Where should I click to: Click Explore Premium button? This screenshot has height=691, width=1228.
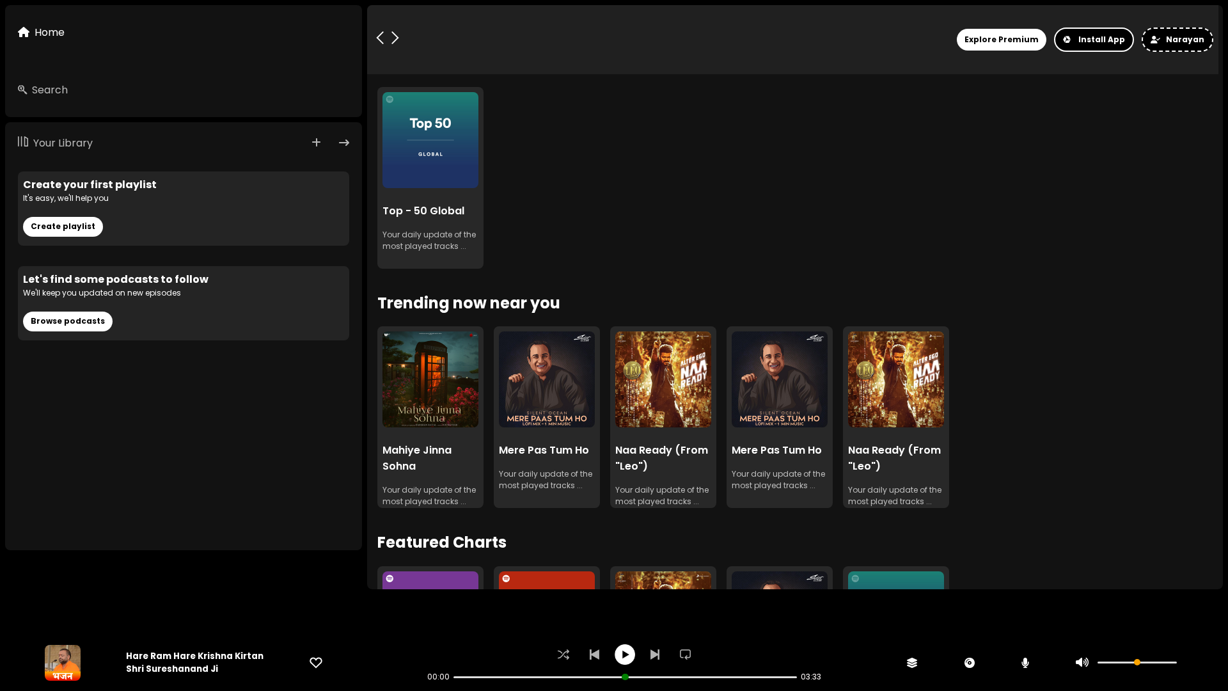[x=1002, y=40]
